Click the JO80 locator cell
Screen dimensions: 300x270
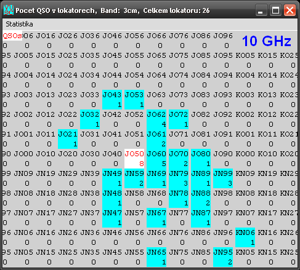(201, 159)
